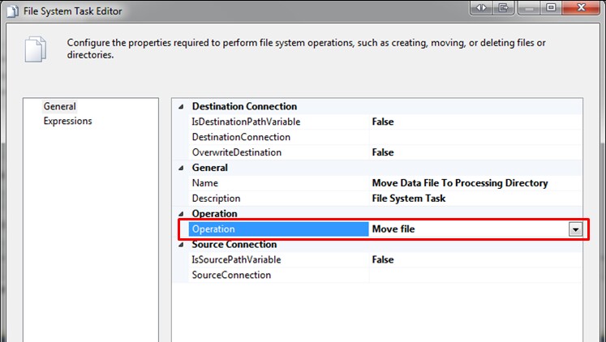Close the File System Task Editor dialog
606x342 pixels.
[x=582, y=8]
